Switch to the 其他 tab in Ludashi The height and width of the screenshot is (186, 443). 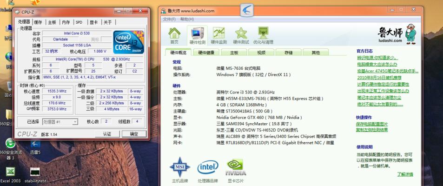click(316, 53)
